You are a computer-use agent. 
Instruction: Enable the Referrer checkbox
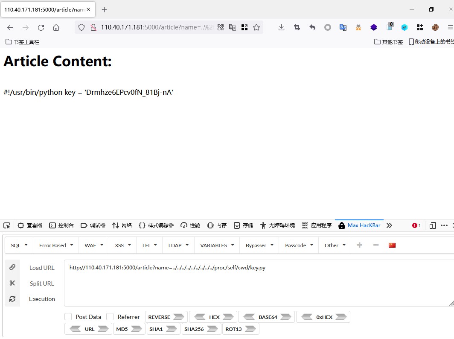(110, 317)
